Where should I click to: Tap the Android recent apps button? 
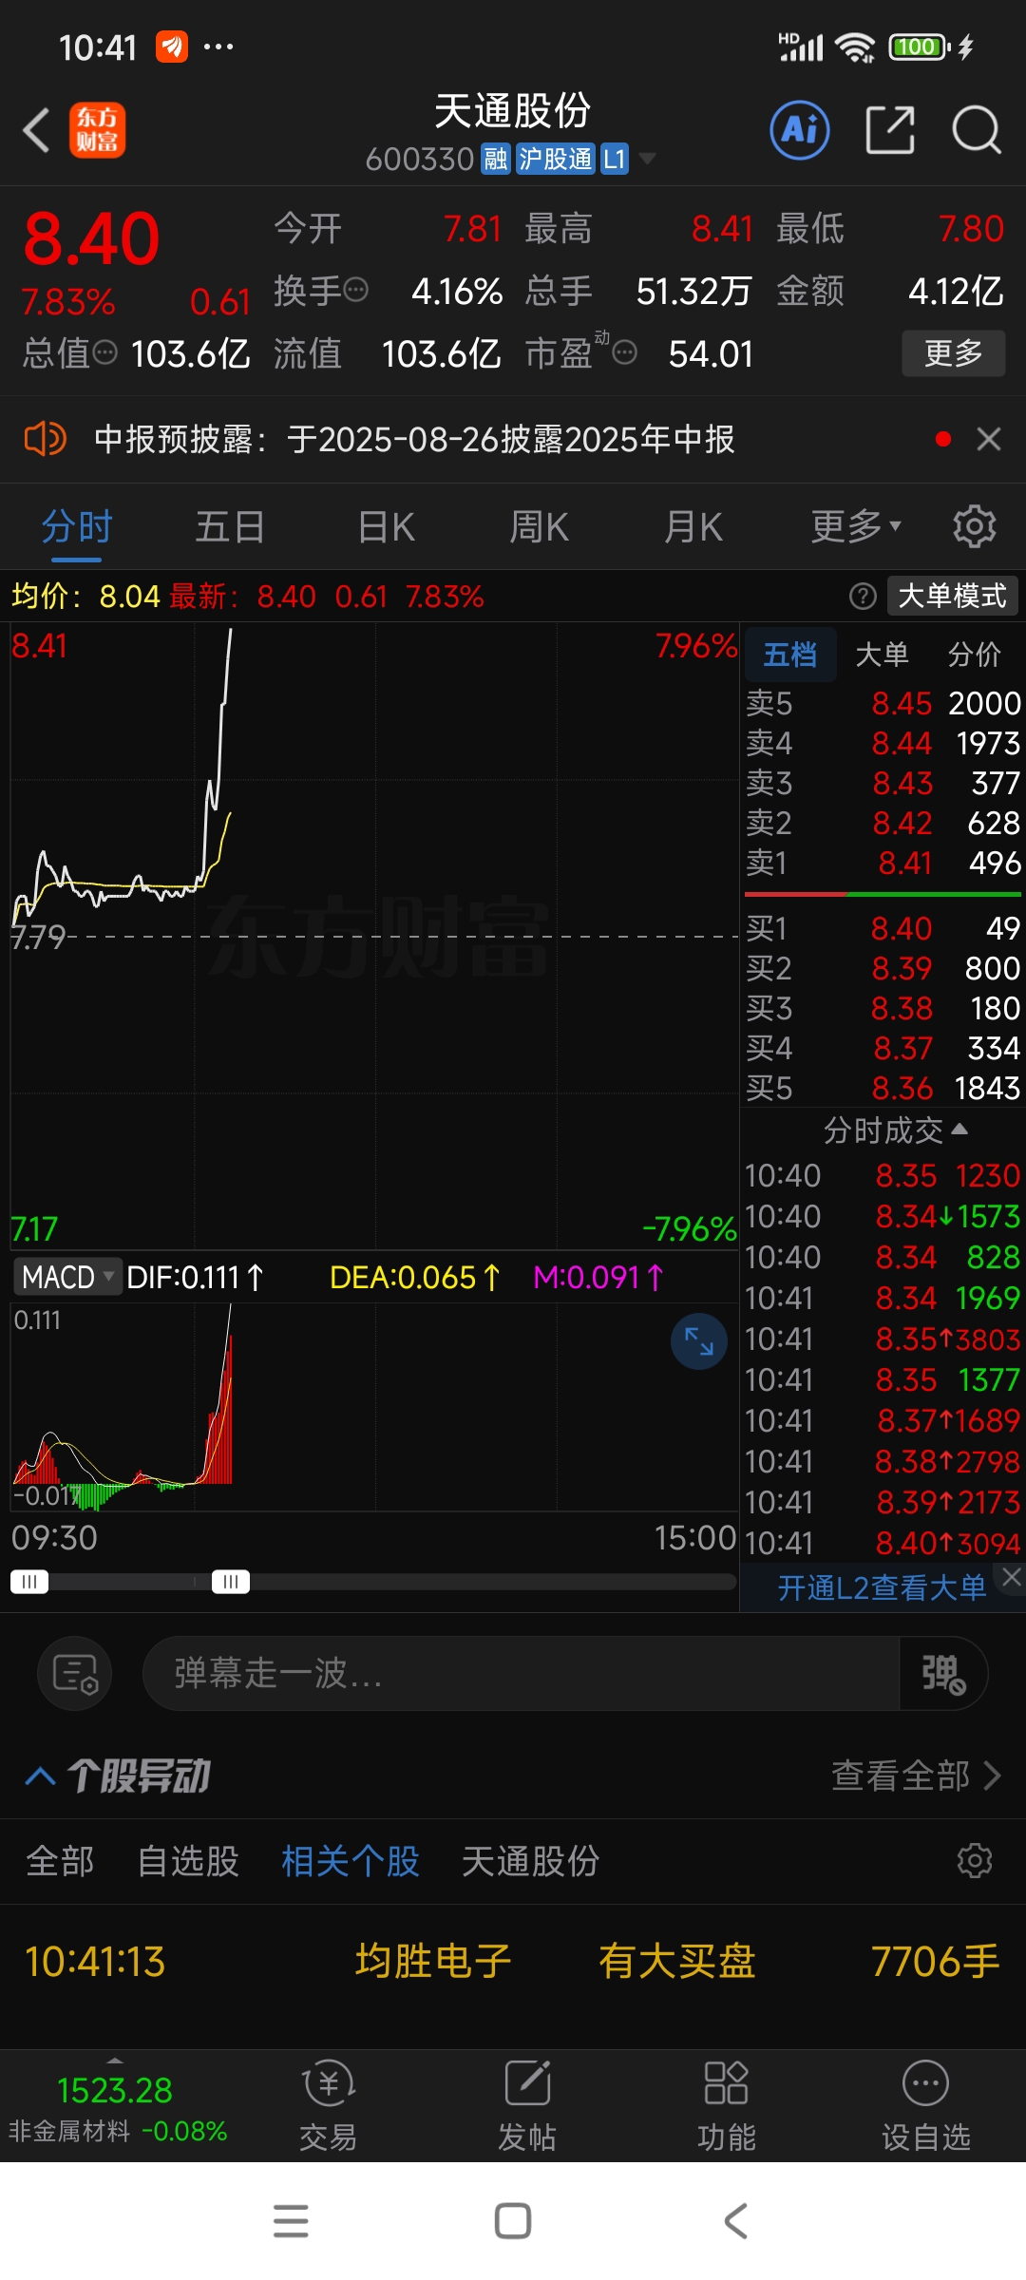(291, 2221)
